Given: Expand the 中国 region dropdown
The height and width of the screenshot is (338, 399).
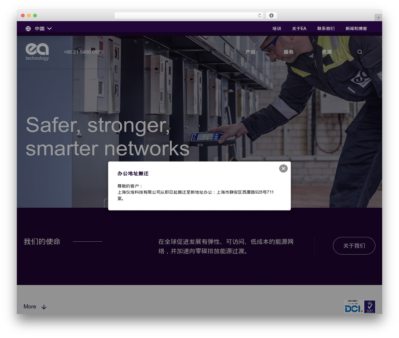Looking at the screenshot, I should pos(43,29).
